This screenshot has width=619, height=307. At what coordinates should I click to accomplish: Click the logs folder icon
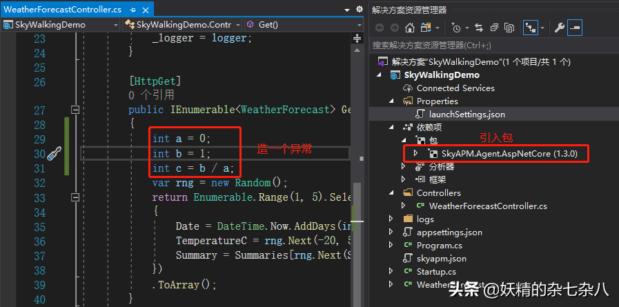(x=407, y=219)
